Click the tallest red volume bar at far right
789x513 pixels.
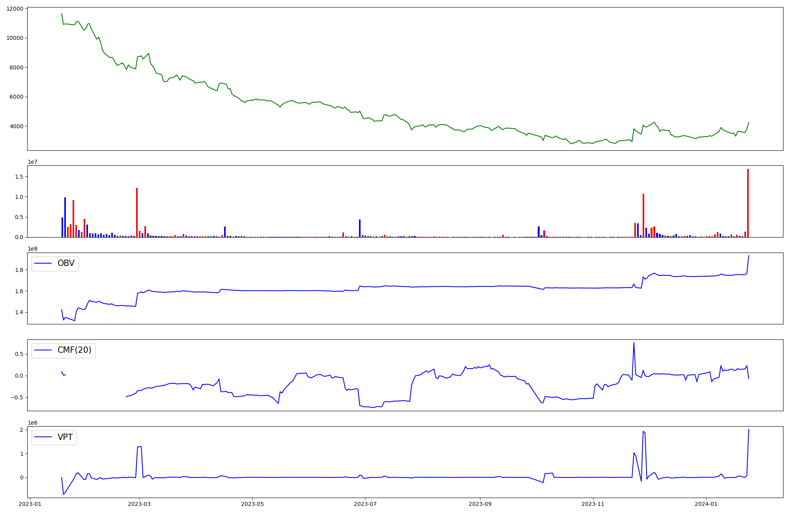coord(748,203)
